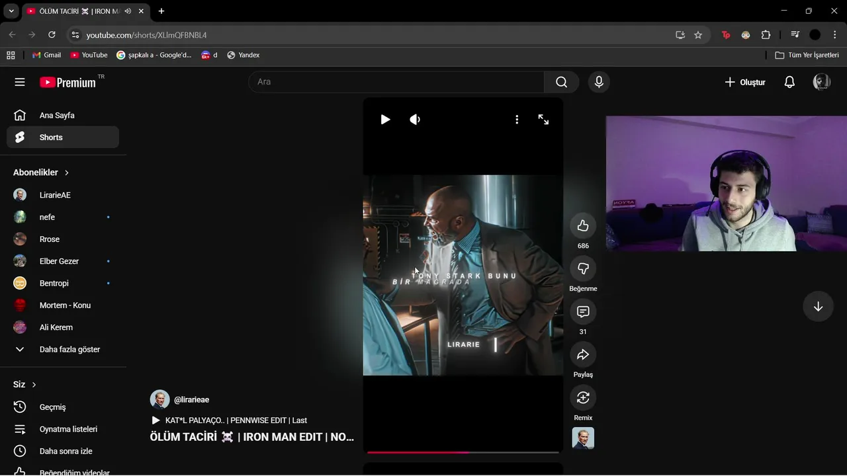Open the notifications bell
Screen dimensions: 847x476
click(x=789, y=82)
